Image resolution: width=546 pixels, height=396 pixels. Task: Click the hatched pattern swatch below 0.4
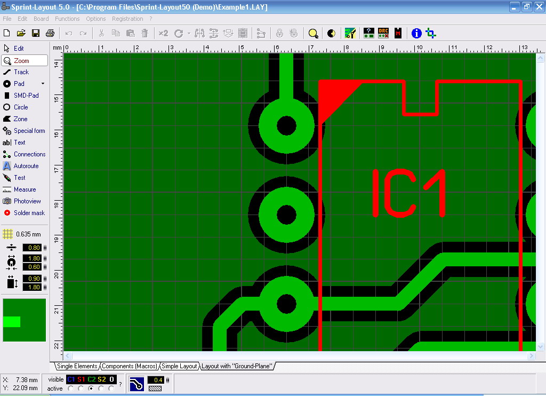point(155,389)
